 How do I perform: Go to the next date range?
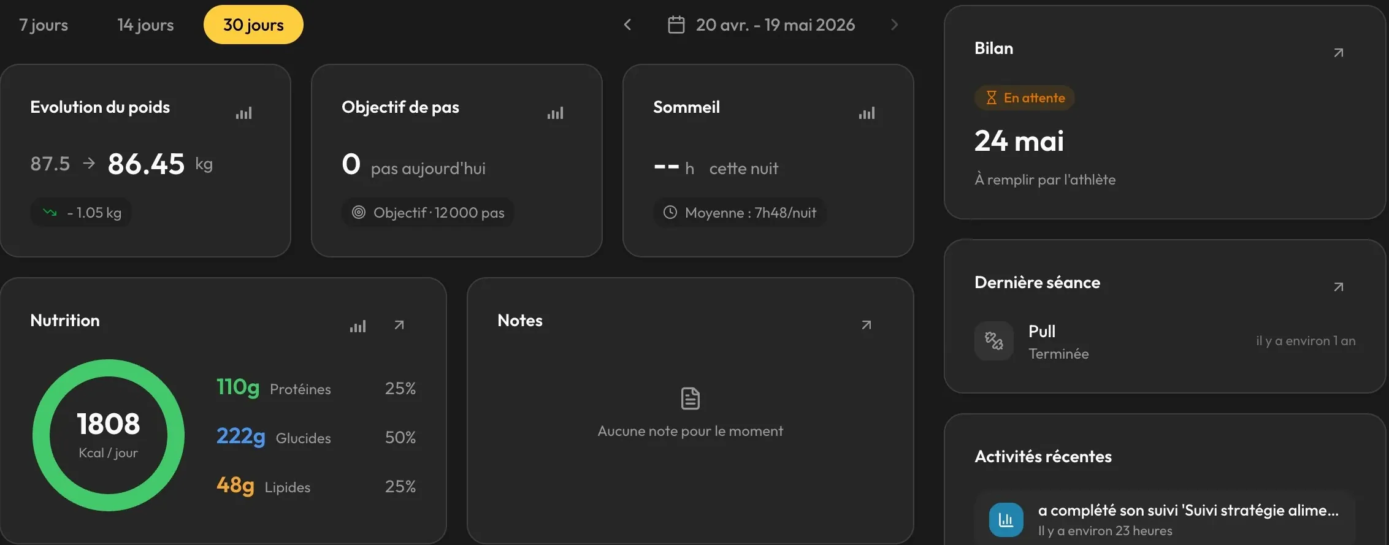tap(894, 25)
